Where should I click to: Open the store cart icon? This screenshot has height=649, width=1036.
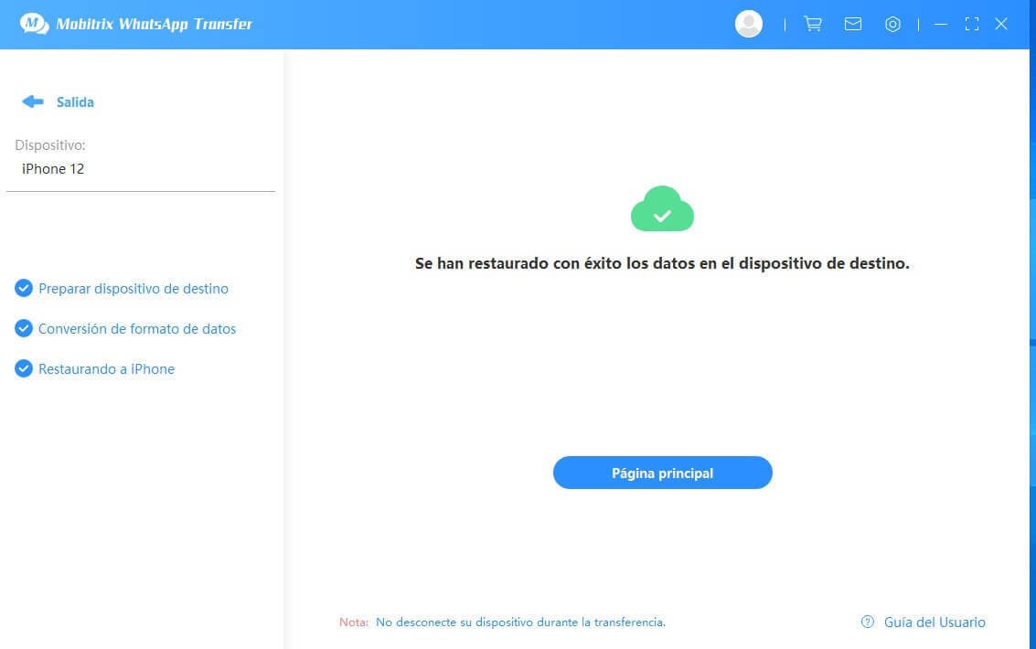coord(812,24)
